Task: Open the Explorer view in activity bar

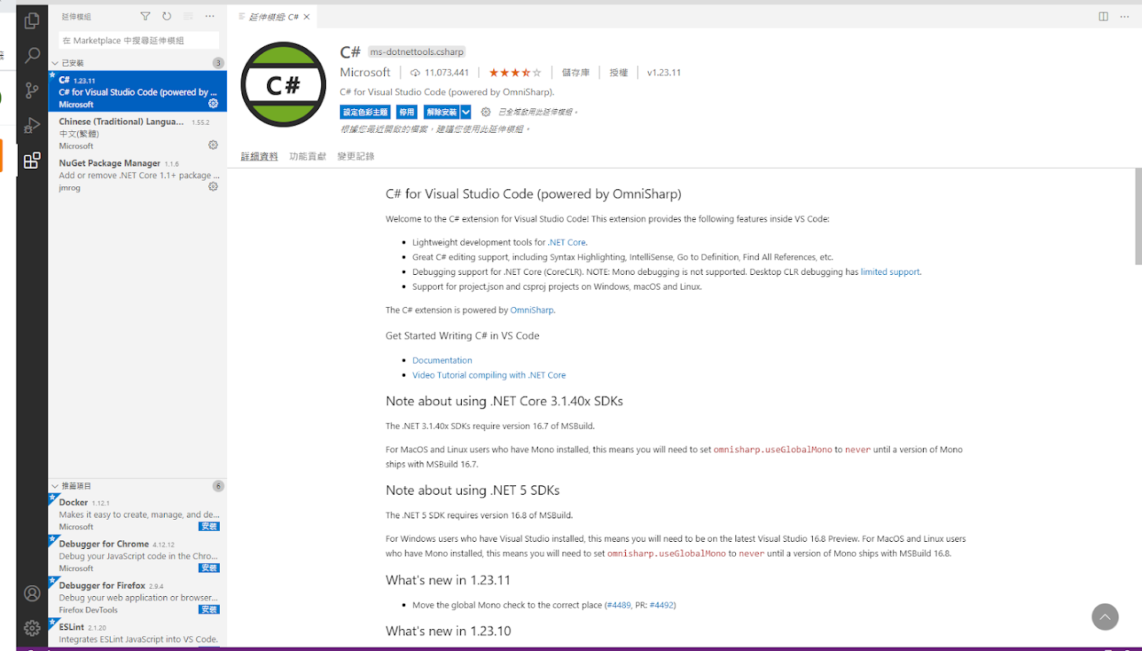Action: [32, 21]
